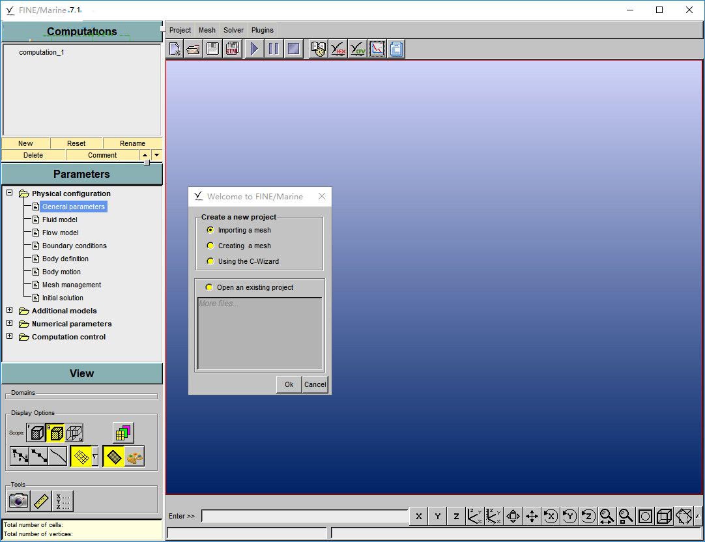Image resolution: width=705 pixels, height=542 pixels.
Task: Toggle the solid shading diamond icon
Action: tap(114, 457)
